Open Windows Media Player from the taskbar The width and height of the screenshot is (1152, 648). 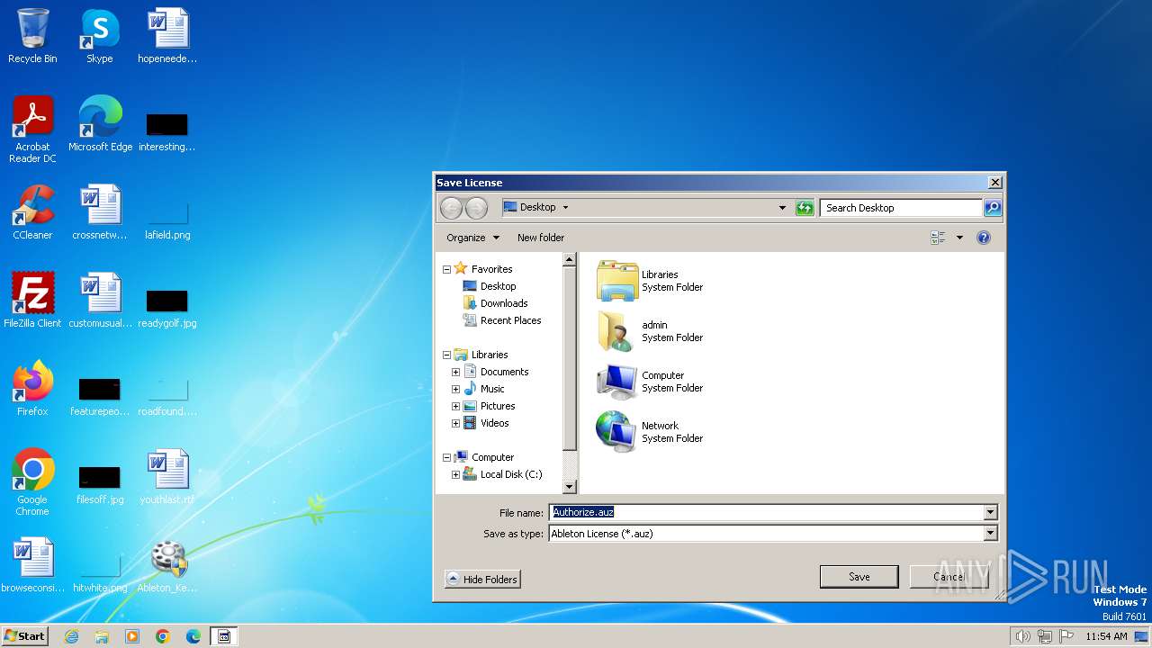click(x=132, y=636)
